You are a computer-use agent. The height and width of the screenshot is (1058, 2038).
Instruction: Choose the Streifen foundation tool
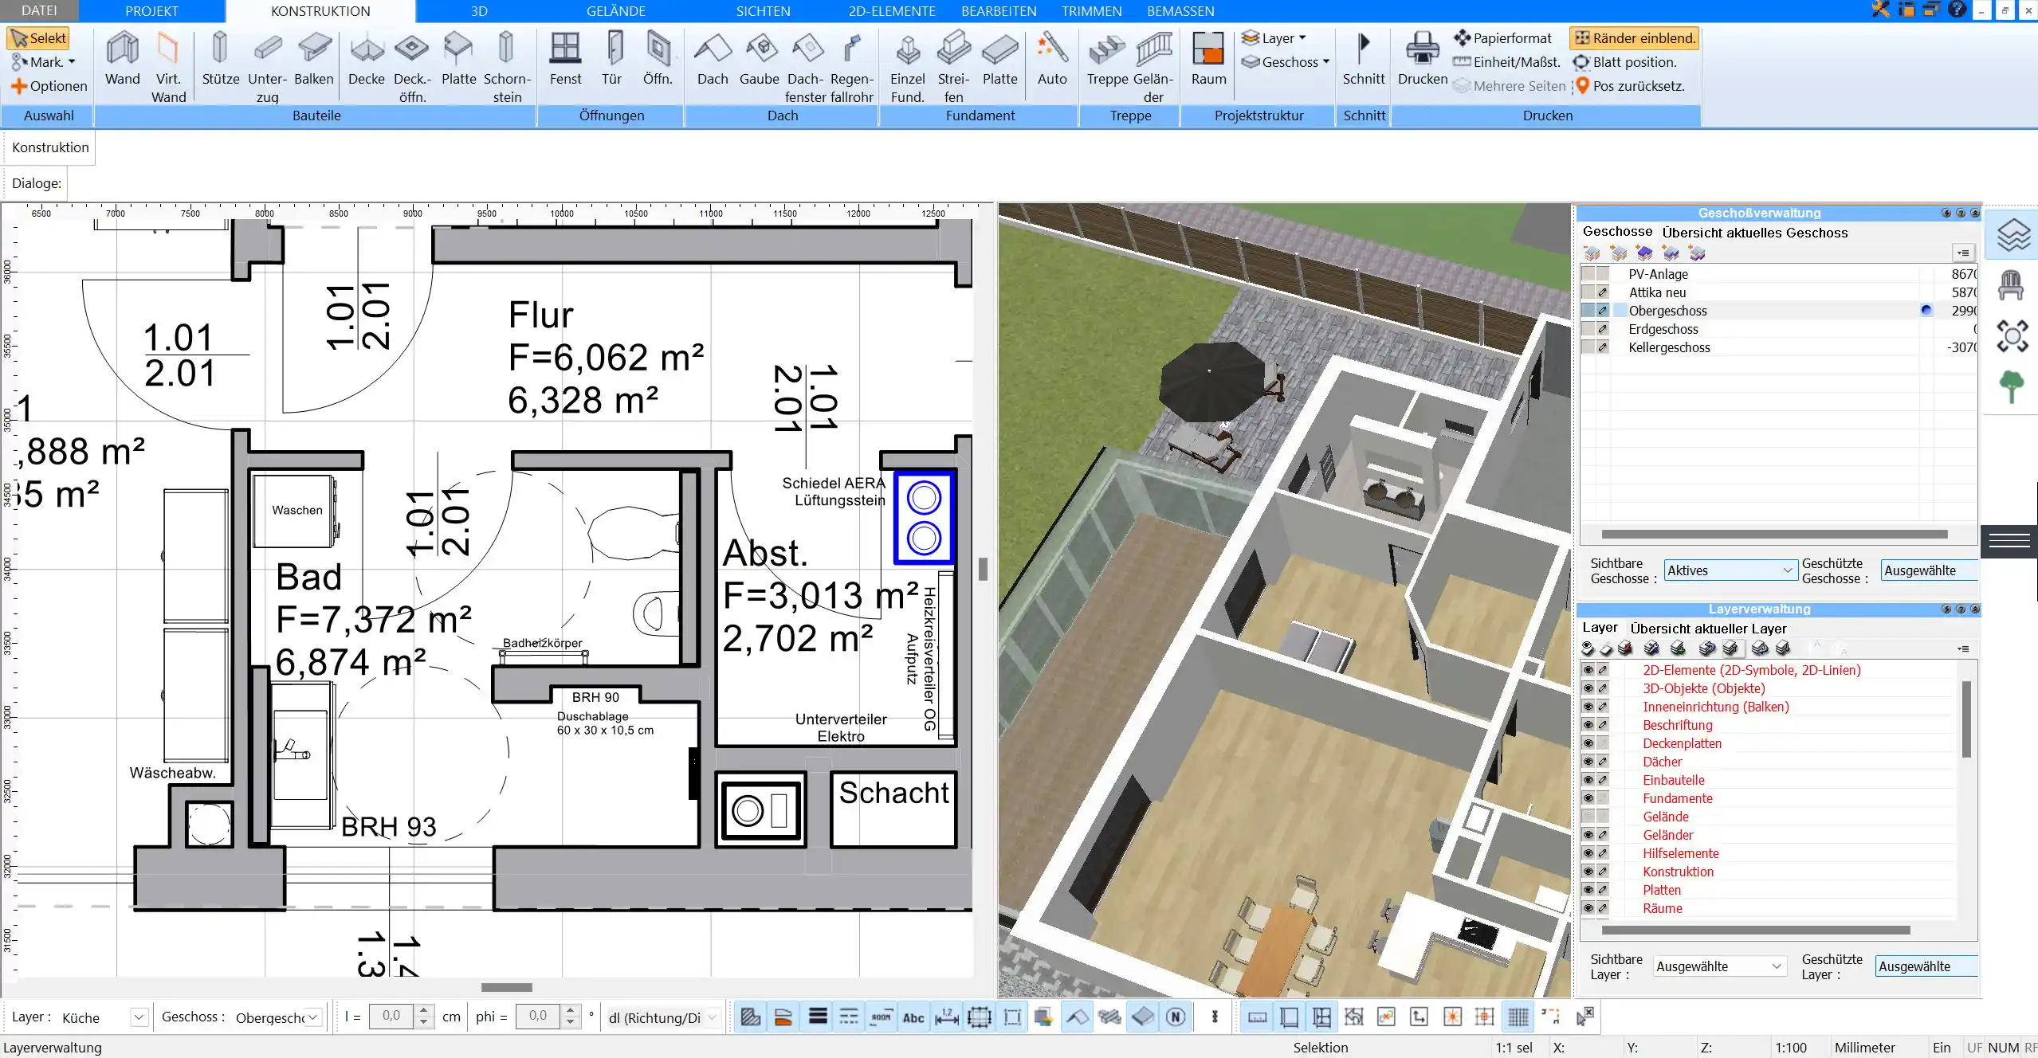[954, 67]
